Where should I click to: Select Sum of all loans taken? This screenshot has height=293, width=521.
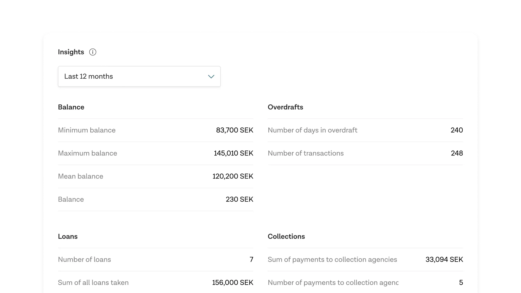coord(93,283)
